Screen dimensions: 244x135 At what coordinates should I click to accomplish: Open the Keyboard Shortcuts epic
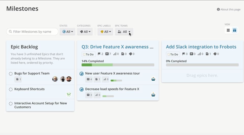[29, 89]
